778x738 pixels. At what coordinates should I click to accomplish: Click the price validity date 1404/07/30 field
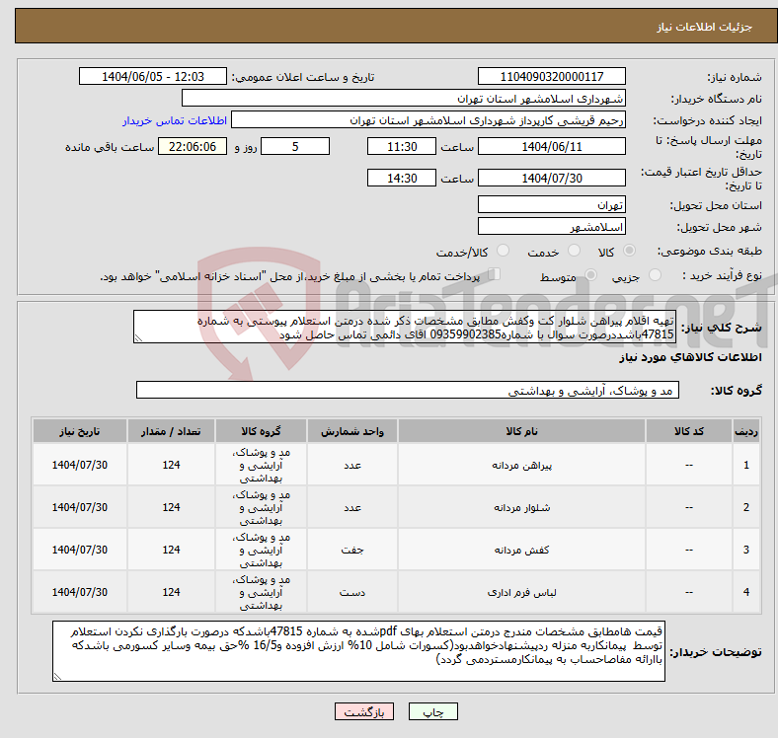click(x=551, y=178)
